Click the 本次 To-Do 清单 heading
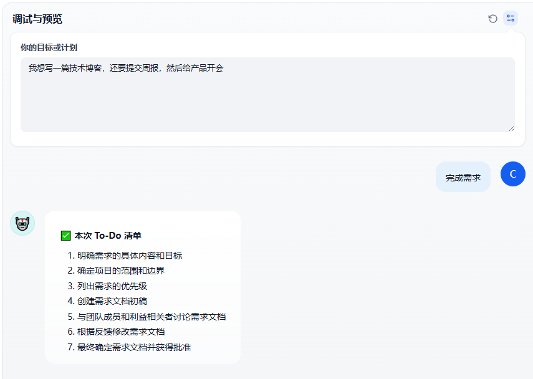 [108, 236]
